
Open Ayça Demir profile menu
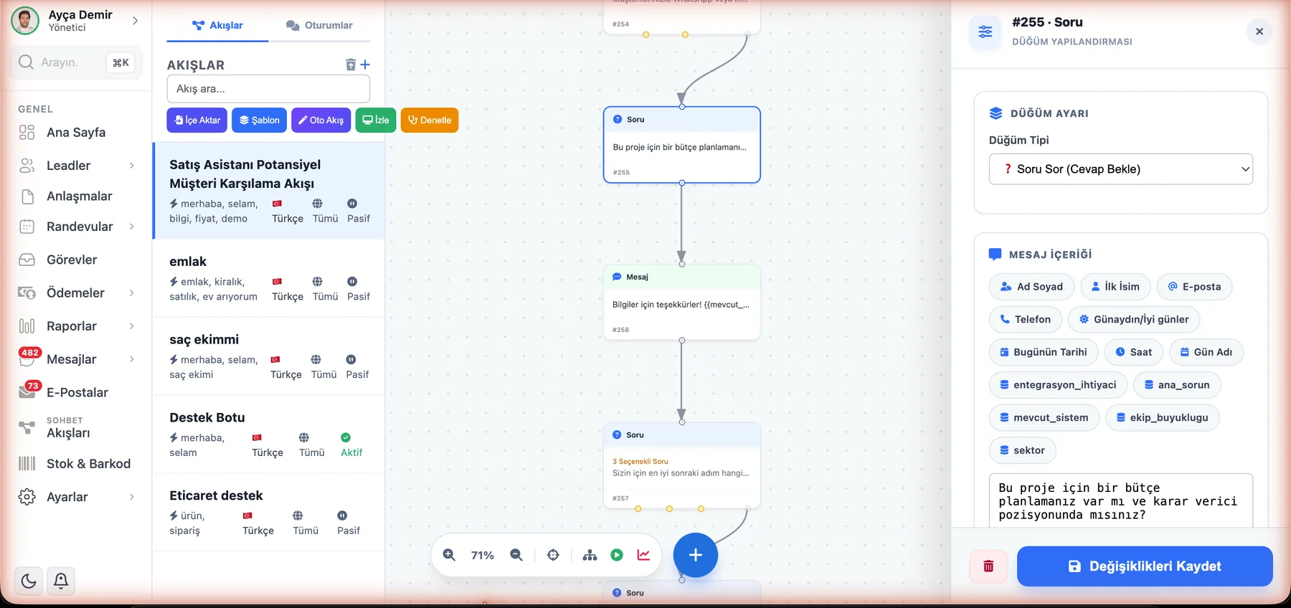pyautogui.click(x=75, y=21)
